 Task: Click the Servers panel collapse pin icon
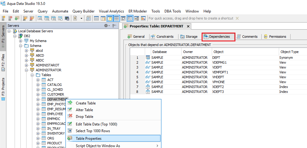coord(114,26)
